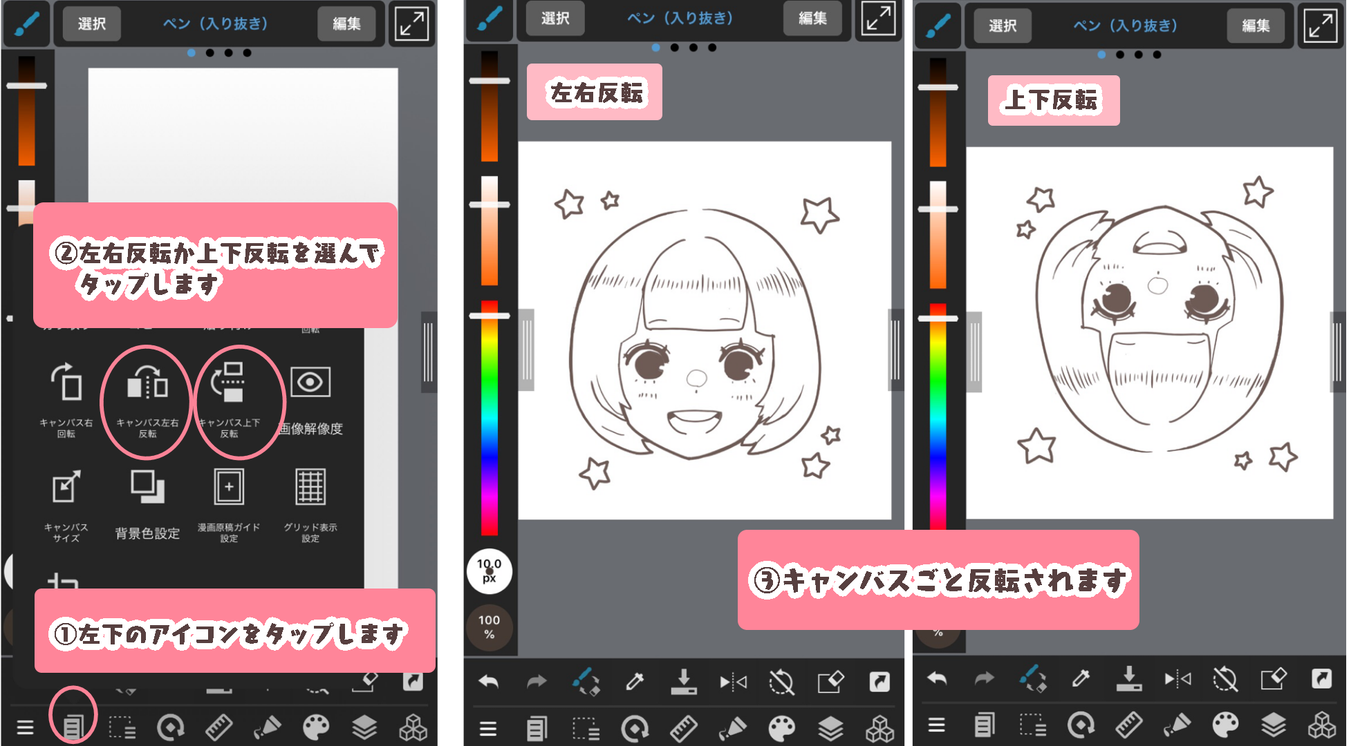The image size is (1369, 746).
Task: Toggle brush/eraser switch in right screen
Action: click(1032, 678)
